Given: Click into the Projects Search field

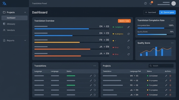Looking at the screenshot, I should 161,66.
